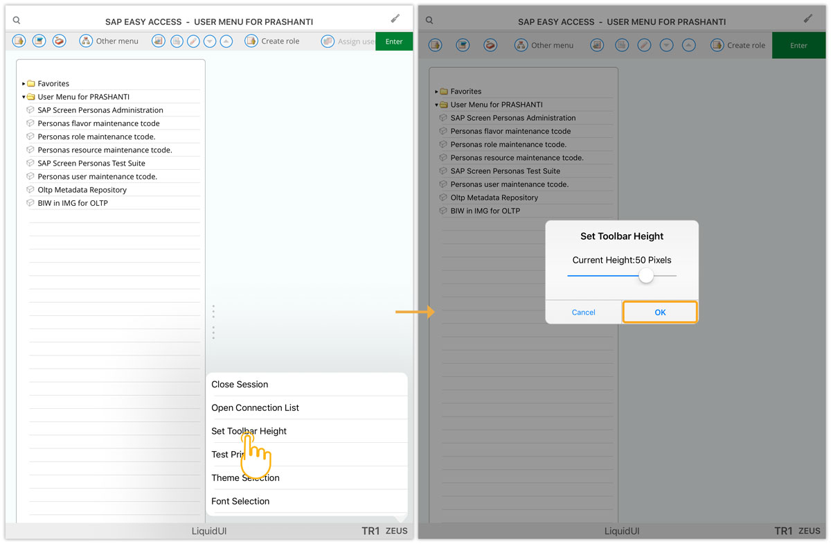Confirm toolbar height with the OK button
Image resolution: width=831 pixels, height=544 pixels.
click(660, 313)
